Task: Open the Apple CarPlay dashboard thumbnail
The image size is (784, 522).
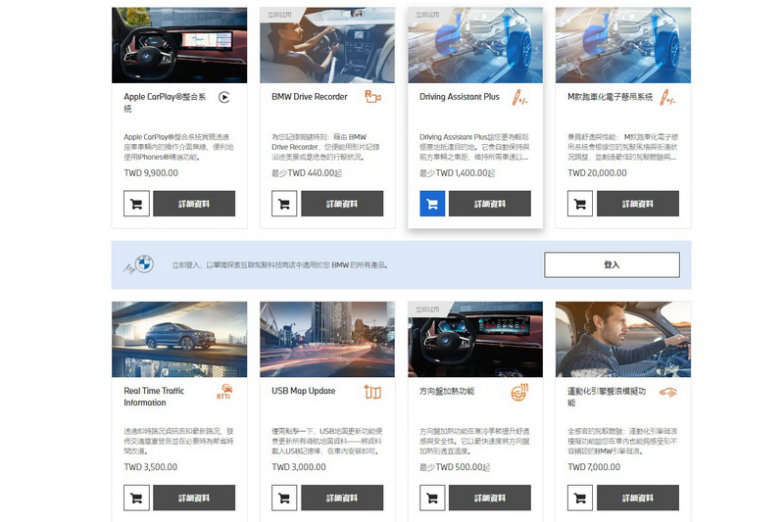Action: pyautogui.click(x=179, y=45)
